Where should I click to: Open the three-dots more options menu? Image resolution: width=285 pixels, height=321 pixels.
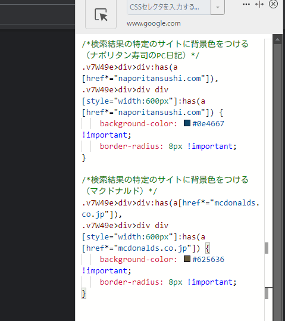246,4
